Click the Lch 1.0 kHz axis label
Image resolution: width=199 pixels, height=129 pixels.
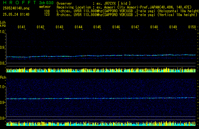tap(2, 32)
